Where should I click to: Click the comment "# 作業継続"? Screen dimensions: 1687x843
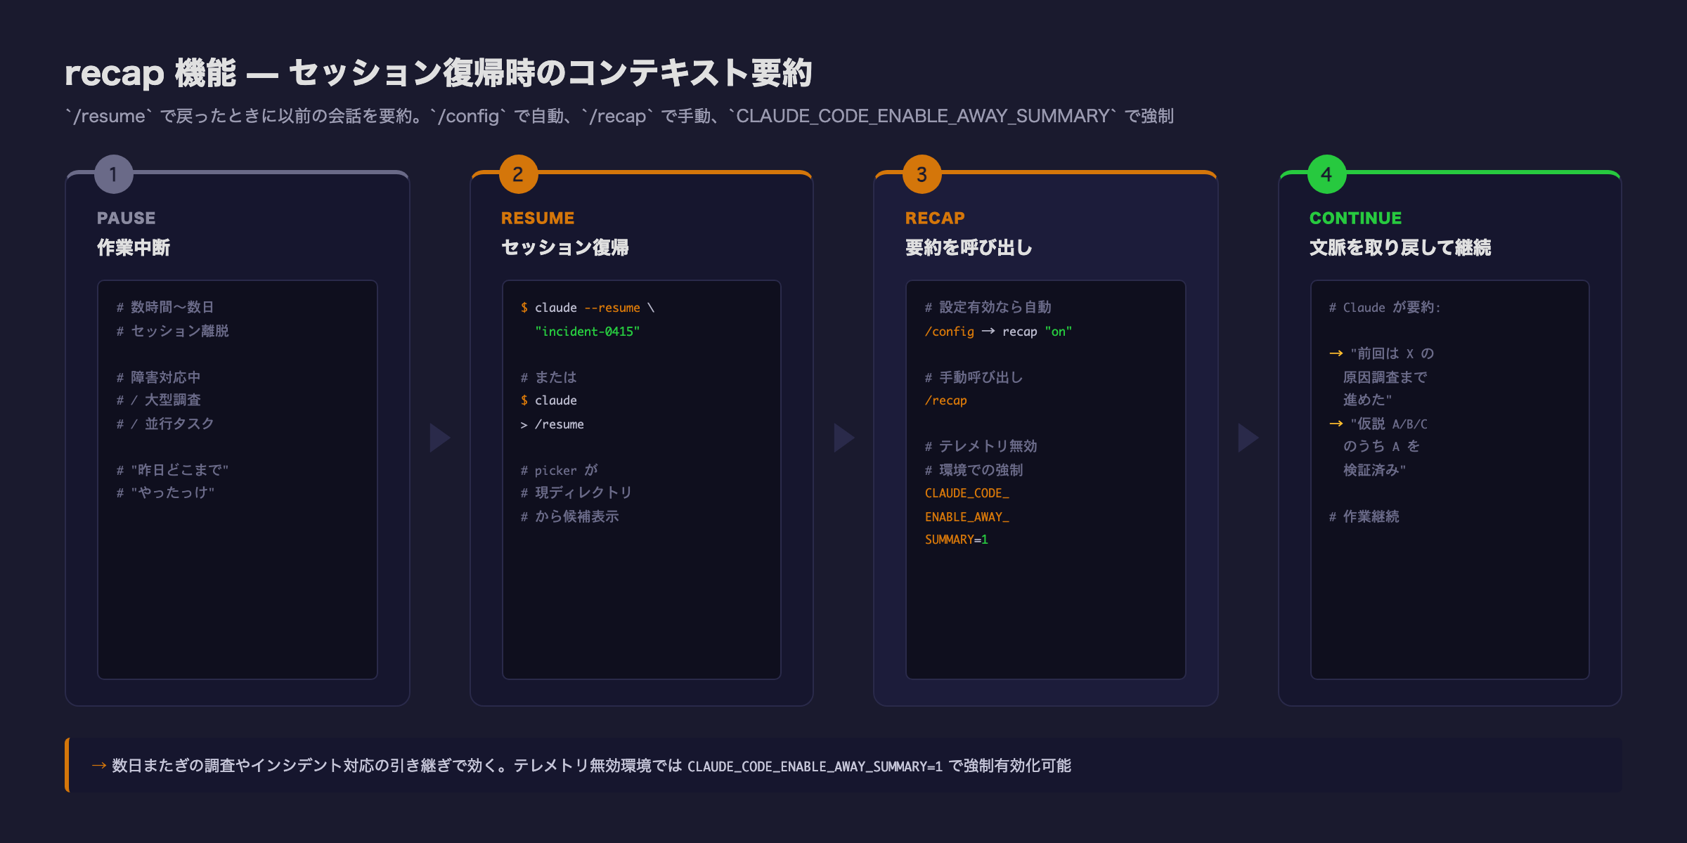1364,516
